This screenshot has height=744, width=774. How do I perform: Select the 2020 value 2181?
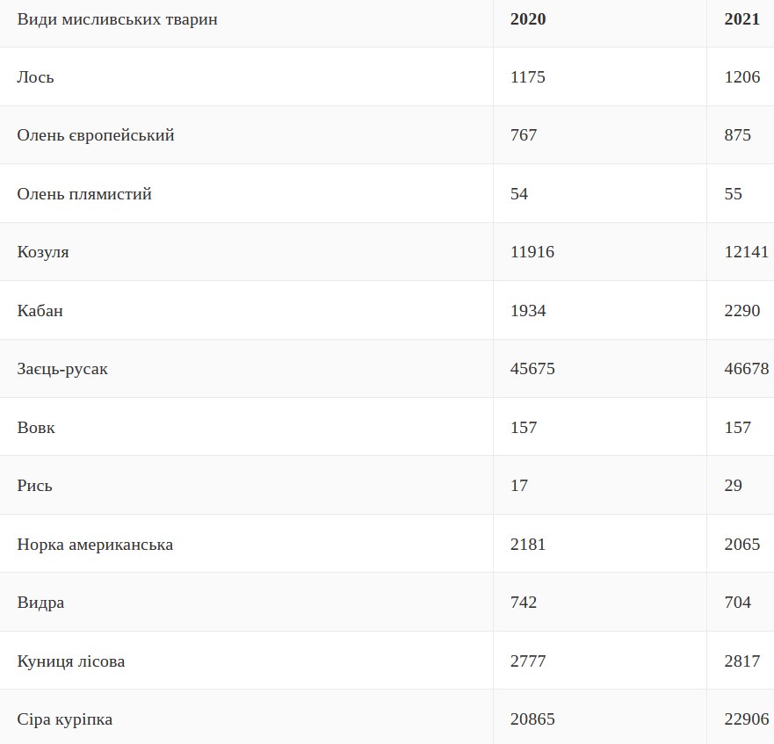[527, 545]
